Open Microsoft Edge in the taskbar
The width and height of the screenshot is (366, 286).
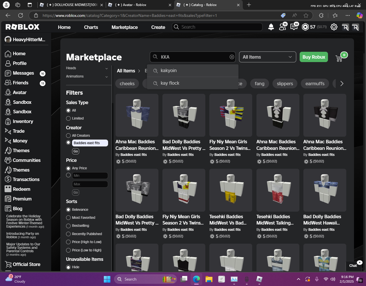196,279
